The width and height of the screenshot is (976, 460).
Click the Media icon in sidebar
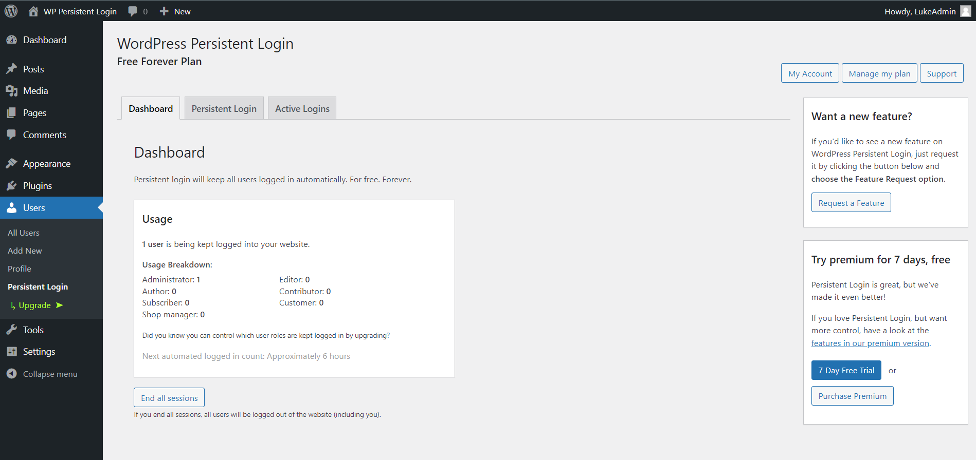[11, 91]
